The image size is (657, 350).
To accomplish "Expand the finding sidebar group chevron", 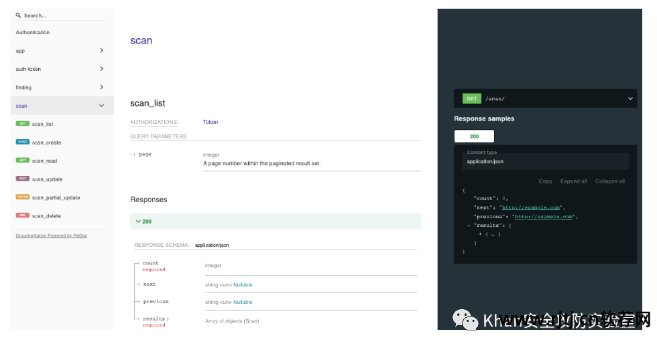I will (x=101, y=87).
